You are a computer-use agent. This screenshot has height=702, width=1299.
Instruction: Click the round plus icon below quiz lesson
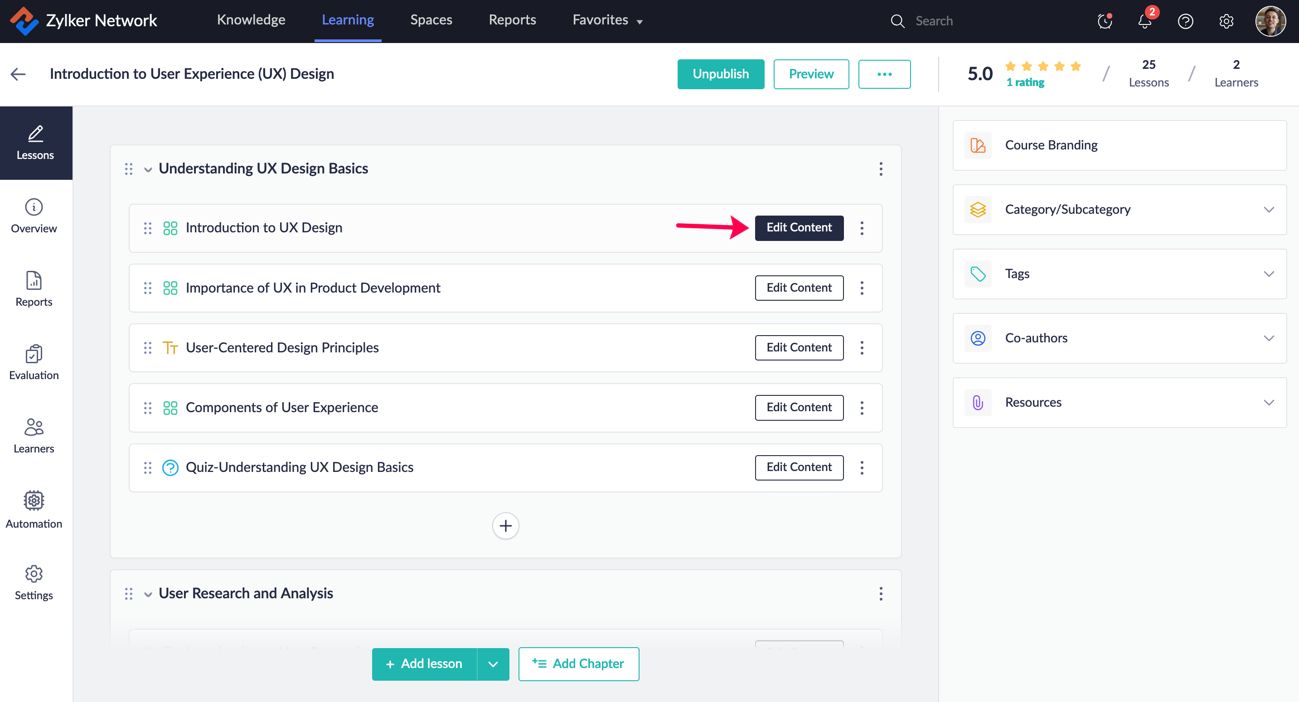tap(505, 526)
